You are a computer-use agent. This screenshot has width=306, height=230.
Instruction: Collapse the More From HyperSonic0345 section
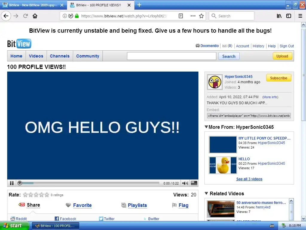click(206, 127)
